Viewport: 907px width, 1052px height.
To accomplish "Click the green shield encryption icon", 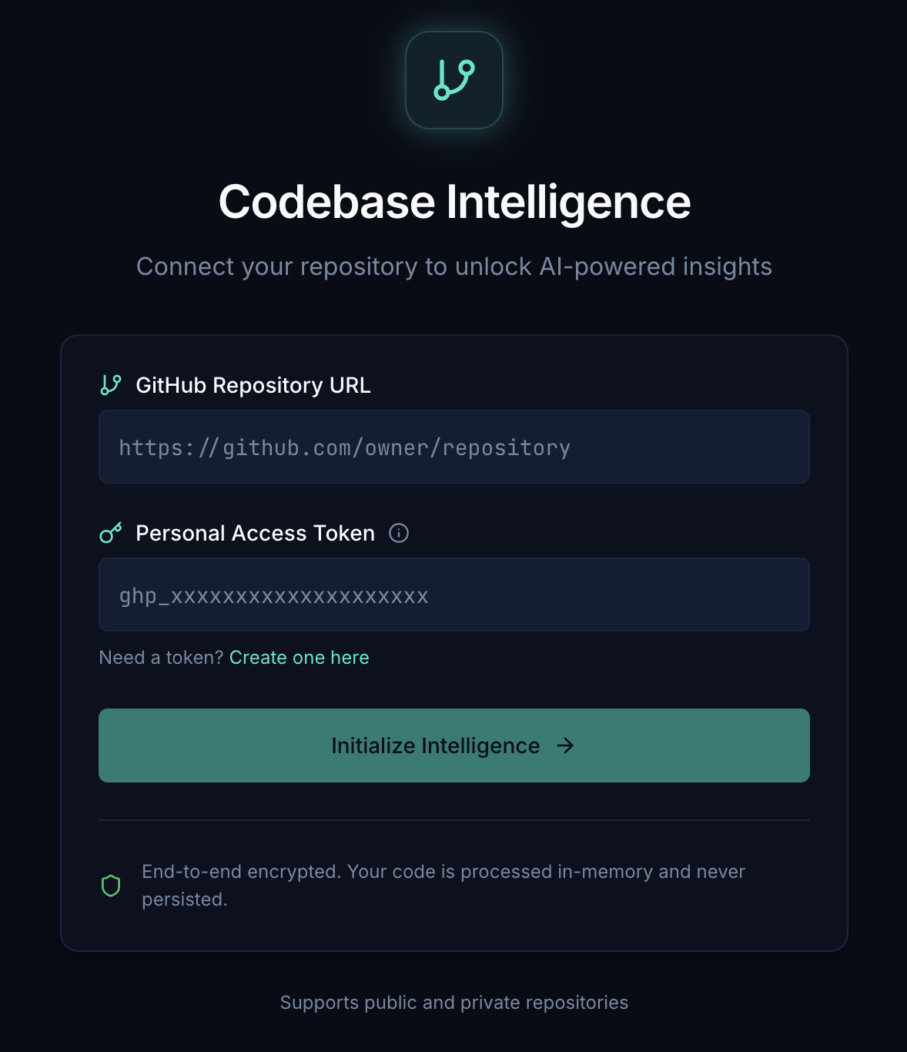I will click(x=110, y=886).
